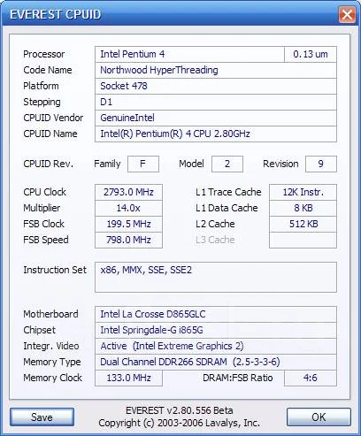Click the DRAM:FSB Ratio 4:6 value

click(x=311, y=378)
